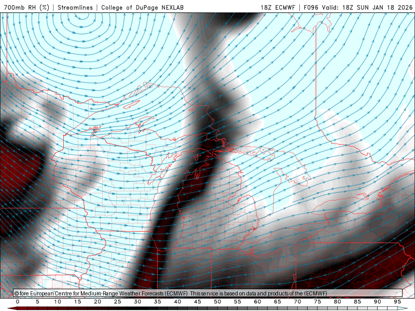Click the "18Z ECMWF" model run label

[x=278, y=7]
